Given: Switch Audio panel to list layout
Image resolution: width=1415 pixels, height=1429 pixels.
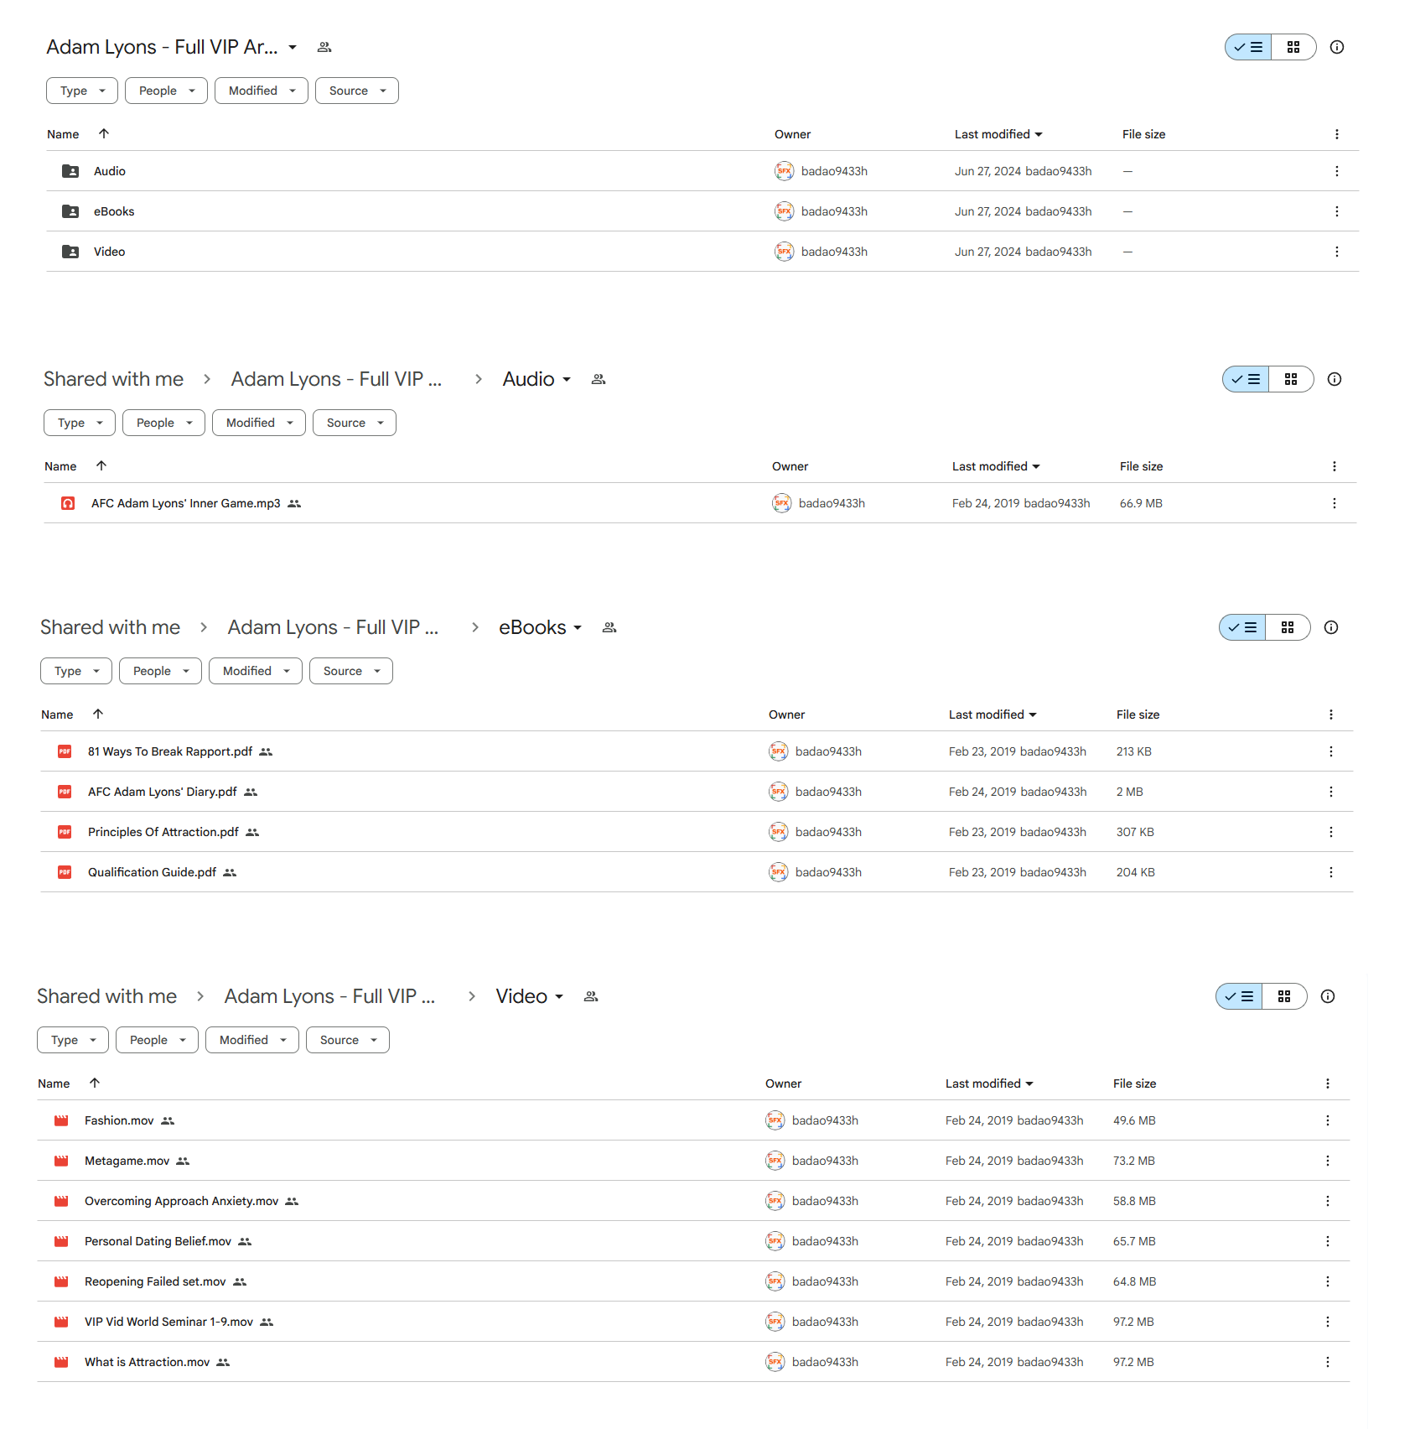Looking at the screenshot, I should coord(1246,379).
